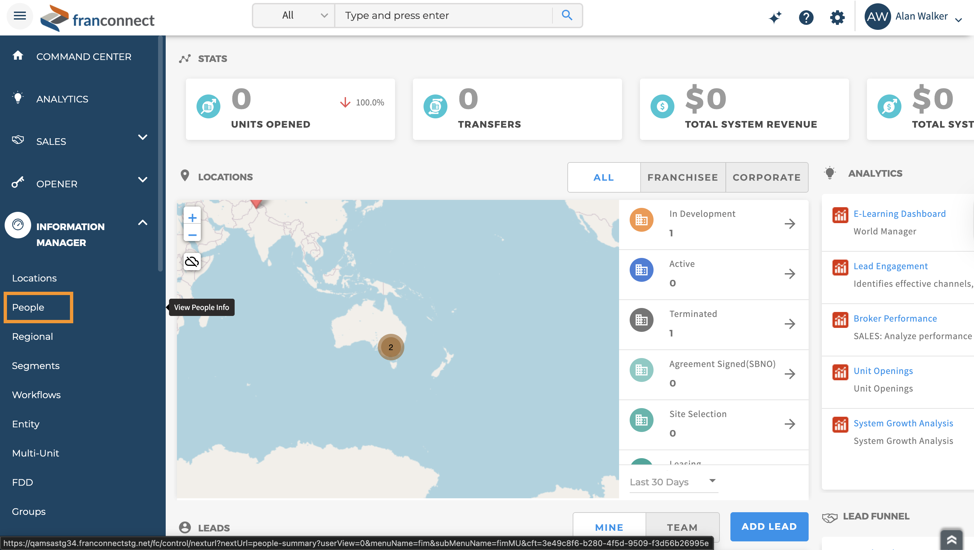Viewport: 974px width, 550px height.
Task: Click the help question mark icon
Action: pyautogui.click(x=806, y=17)
